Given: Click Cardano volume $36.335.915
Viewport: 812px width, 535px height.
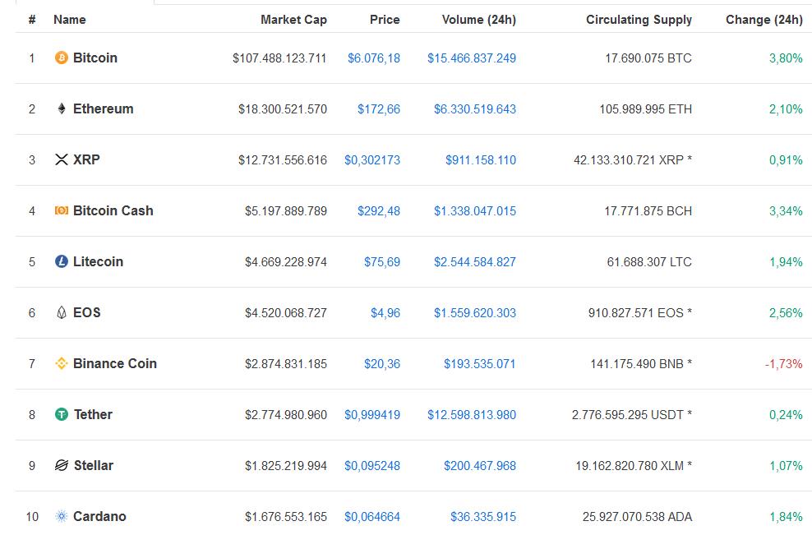Looking at the screenshot, I should (483, 517).
